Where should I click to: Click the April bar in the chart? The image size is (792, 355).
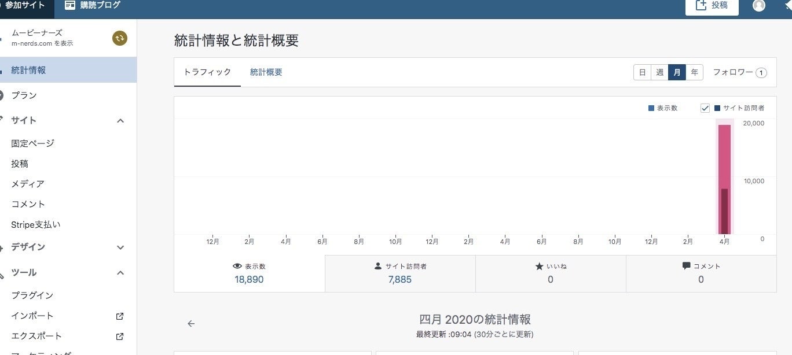(x=724, y=179)
